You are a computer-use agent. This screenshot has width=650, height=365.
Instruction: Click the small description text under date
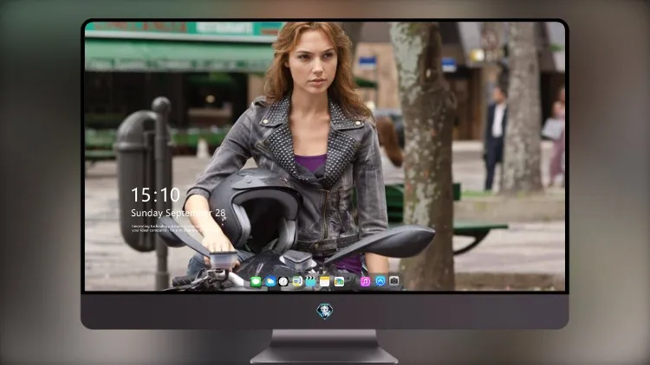(166, 228)
